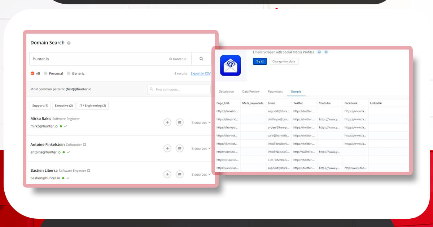This screenshot has height=227, width=433.
Task: Click the 8 results count text
Action: (x=181, y=73)
